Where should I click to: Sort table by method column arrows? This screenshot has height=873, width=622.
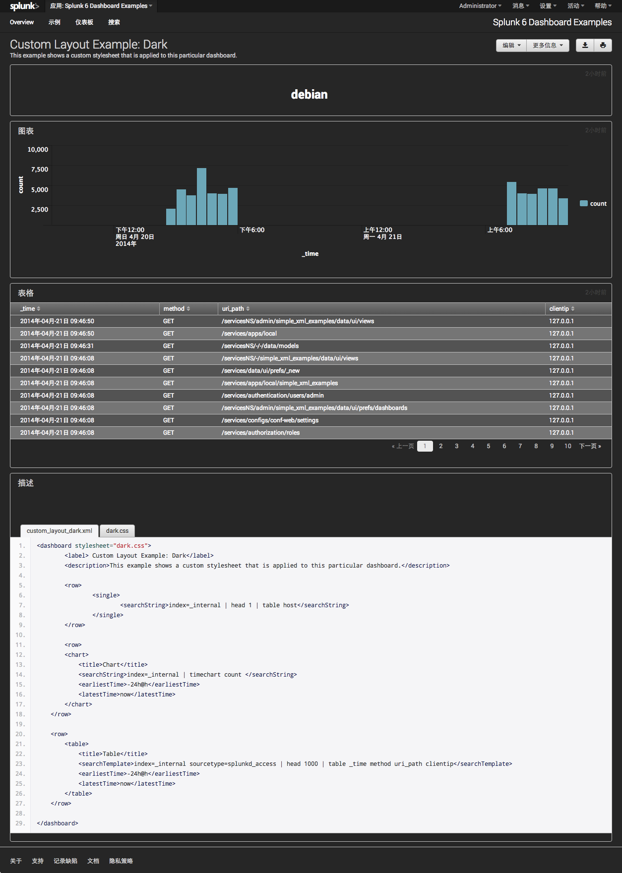point(188,309)
